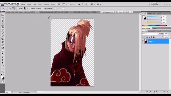Switch to the Paths tab
171x96 pixels.
(159, 31)
